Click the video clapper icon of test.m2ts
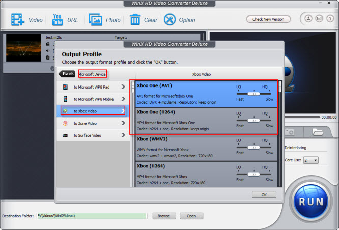This screenshot has height=230, width=339. tap(48, 44)
